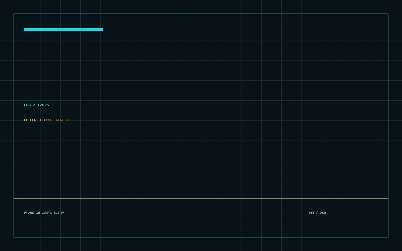Click 'UPLOAD IN VISUAL EDITOR' text
Viewport: 402px width, 251px height.
pyautogui.click(x=44, y=213)
